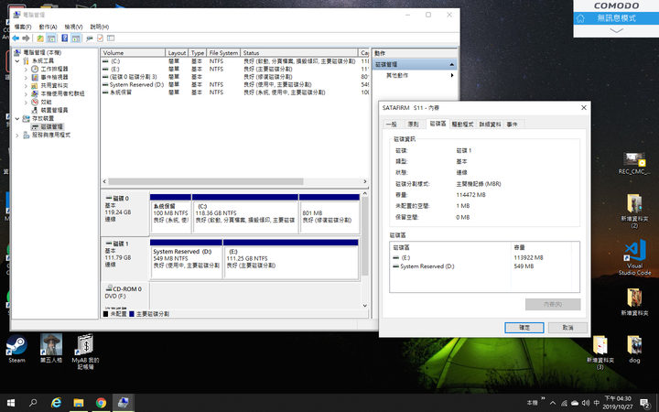Open the 動作(A) menu
Image resolution: width=659 pixels, height=412 pixels.
[48, 27]
